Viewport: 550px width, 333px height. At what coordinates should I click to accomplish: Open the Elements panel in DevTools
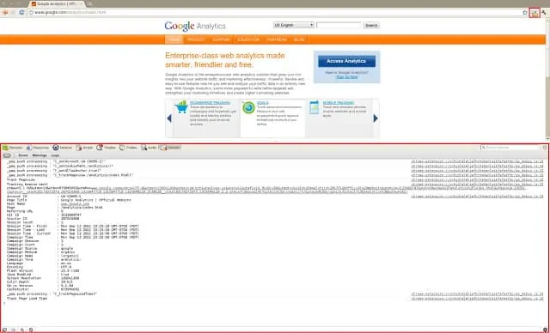click(x=13, y=148)
